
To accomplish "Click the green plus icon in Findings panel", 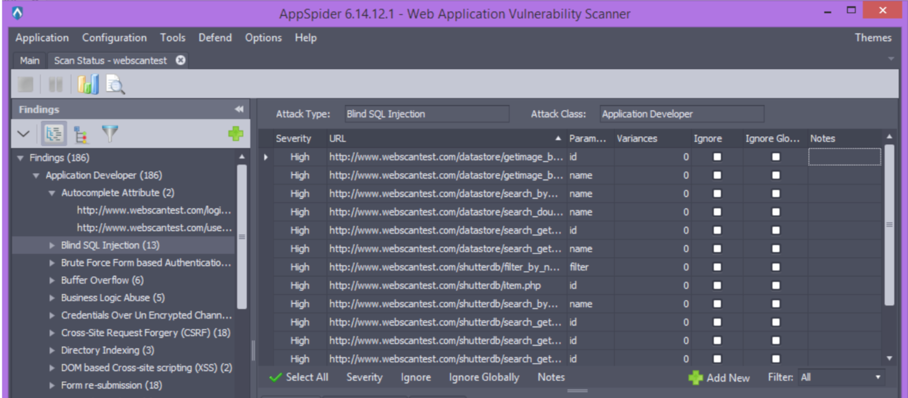I will point(236,134).
